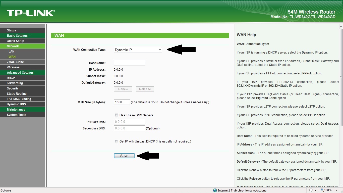Open the Dynamic DNS menu item
Image resolution: width=343 pixels, height=193 pixels.
(x=23, y=104)
